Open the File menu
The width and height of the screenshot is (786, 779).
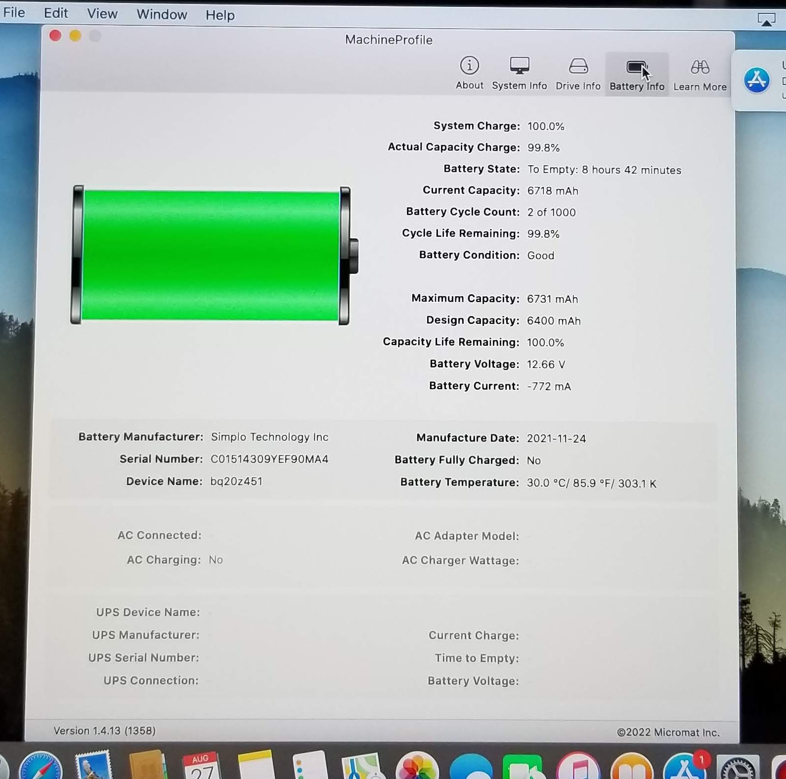(14, 13)
